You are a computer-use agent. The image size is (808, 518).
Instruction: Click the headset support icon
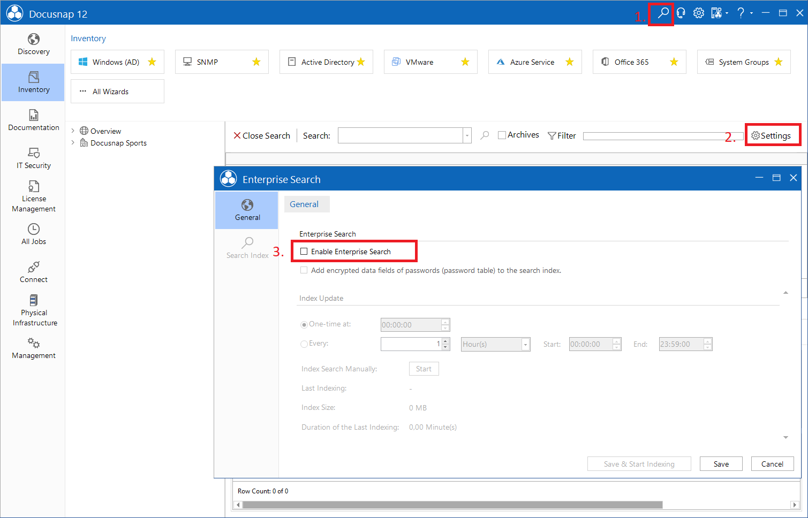[681, 13]
